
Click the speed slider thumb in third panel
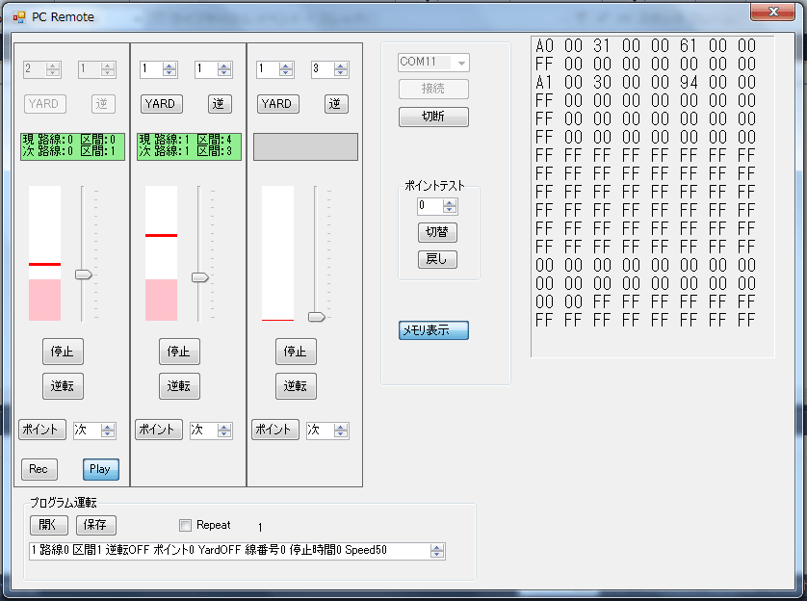(316, 316)
